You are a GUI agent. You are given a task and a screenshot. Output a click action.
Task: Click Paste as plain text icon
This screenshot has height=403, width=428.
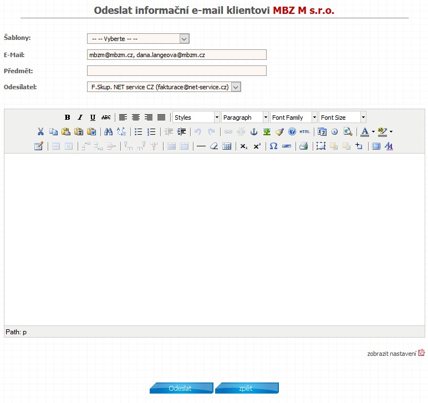(79, 132)
